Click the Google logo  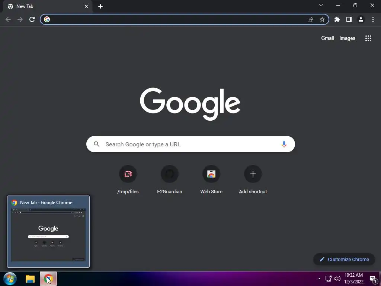[x=190, y=104]
